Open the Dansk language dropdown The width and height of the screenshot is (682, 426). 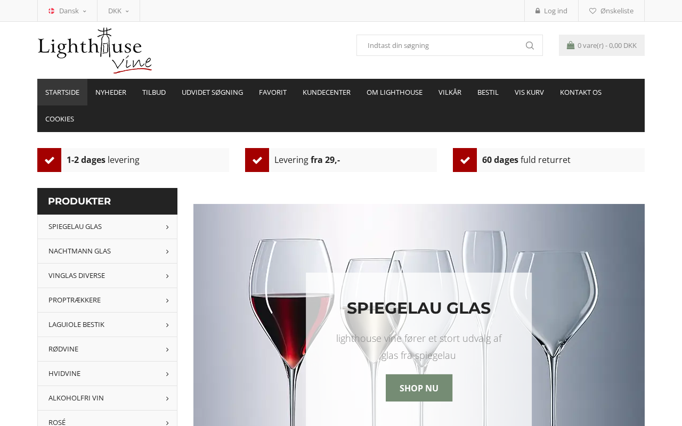[x=67, y=11]
